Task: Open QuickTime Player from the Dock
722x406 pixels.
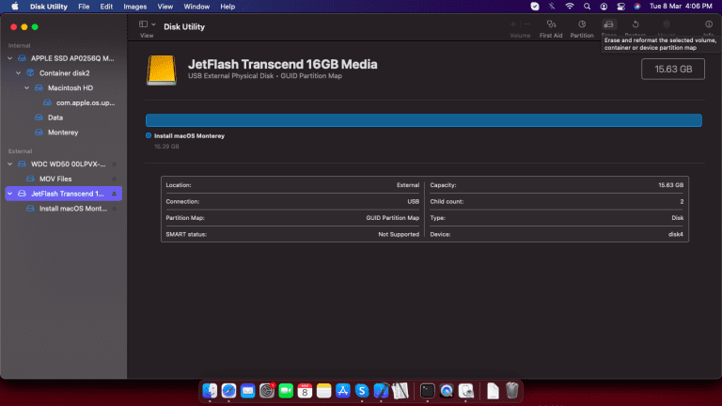Action: (x=447, y=391)
